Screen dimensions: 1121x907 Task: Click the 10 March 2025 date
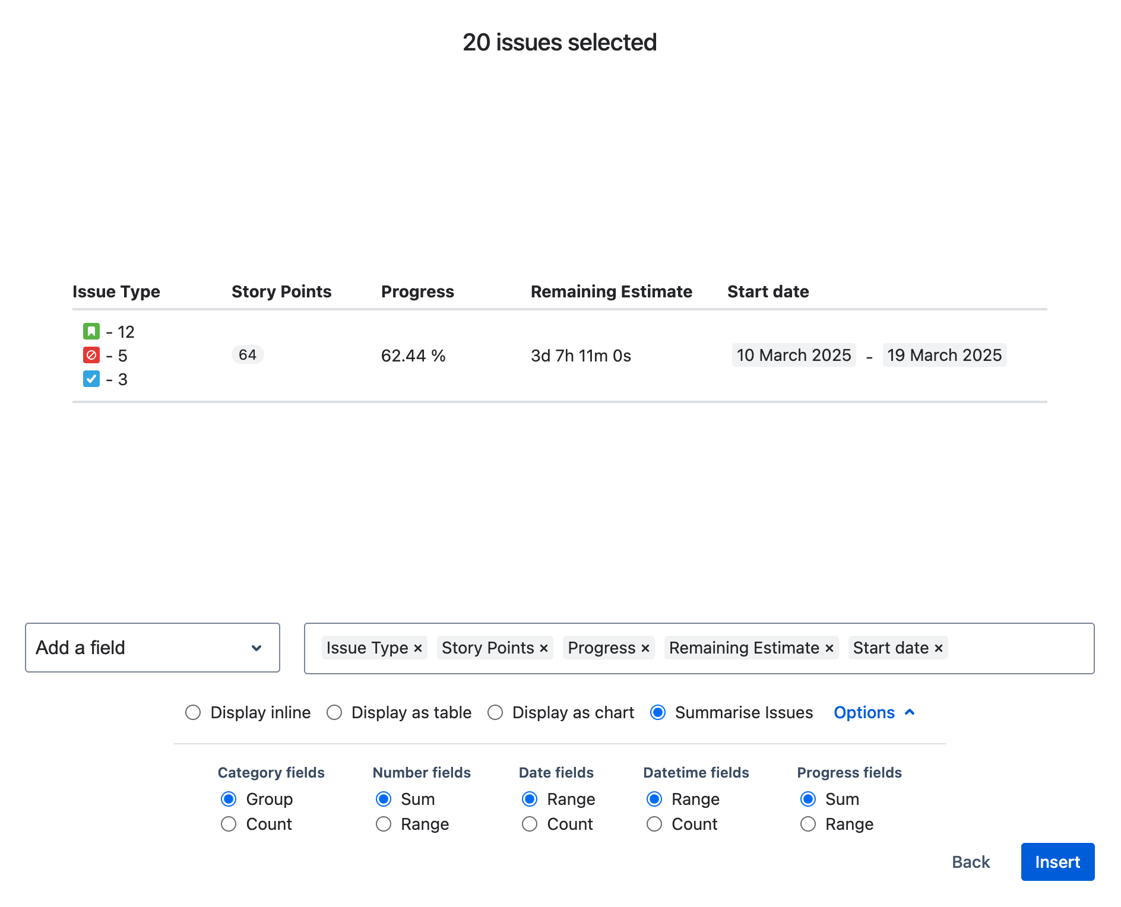coord(794,355)
